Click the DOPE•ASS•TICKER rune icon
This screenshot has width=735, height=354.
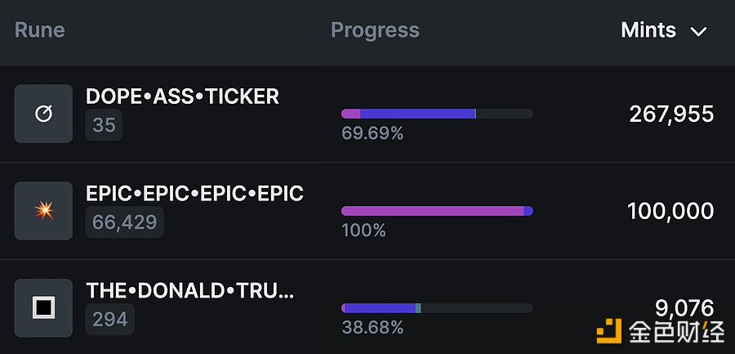(x=43, y=114)
